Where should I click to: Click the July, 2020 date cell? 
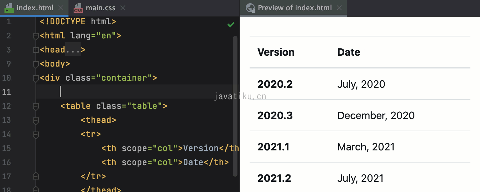coord(361,84)
